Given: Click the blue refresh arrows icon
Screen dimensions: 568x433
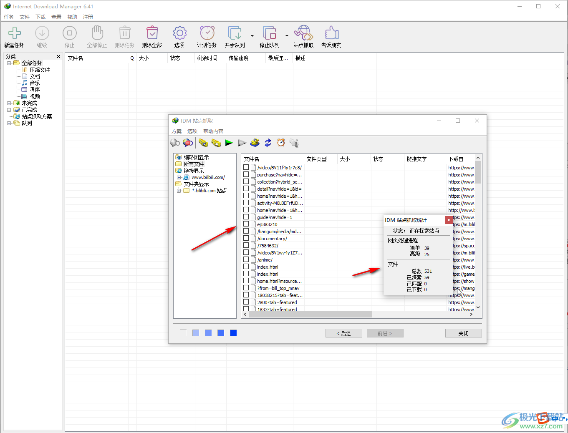Looking at the screenshot, I should (x=268, y=143).
